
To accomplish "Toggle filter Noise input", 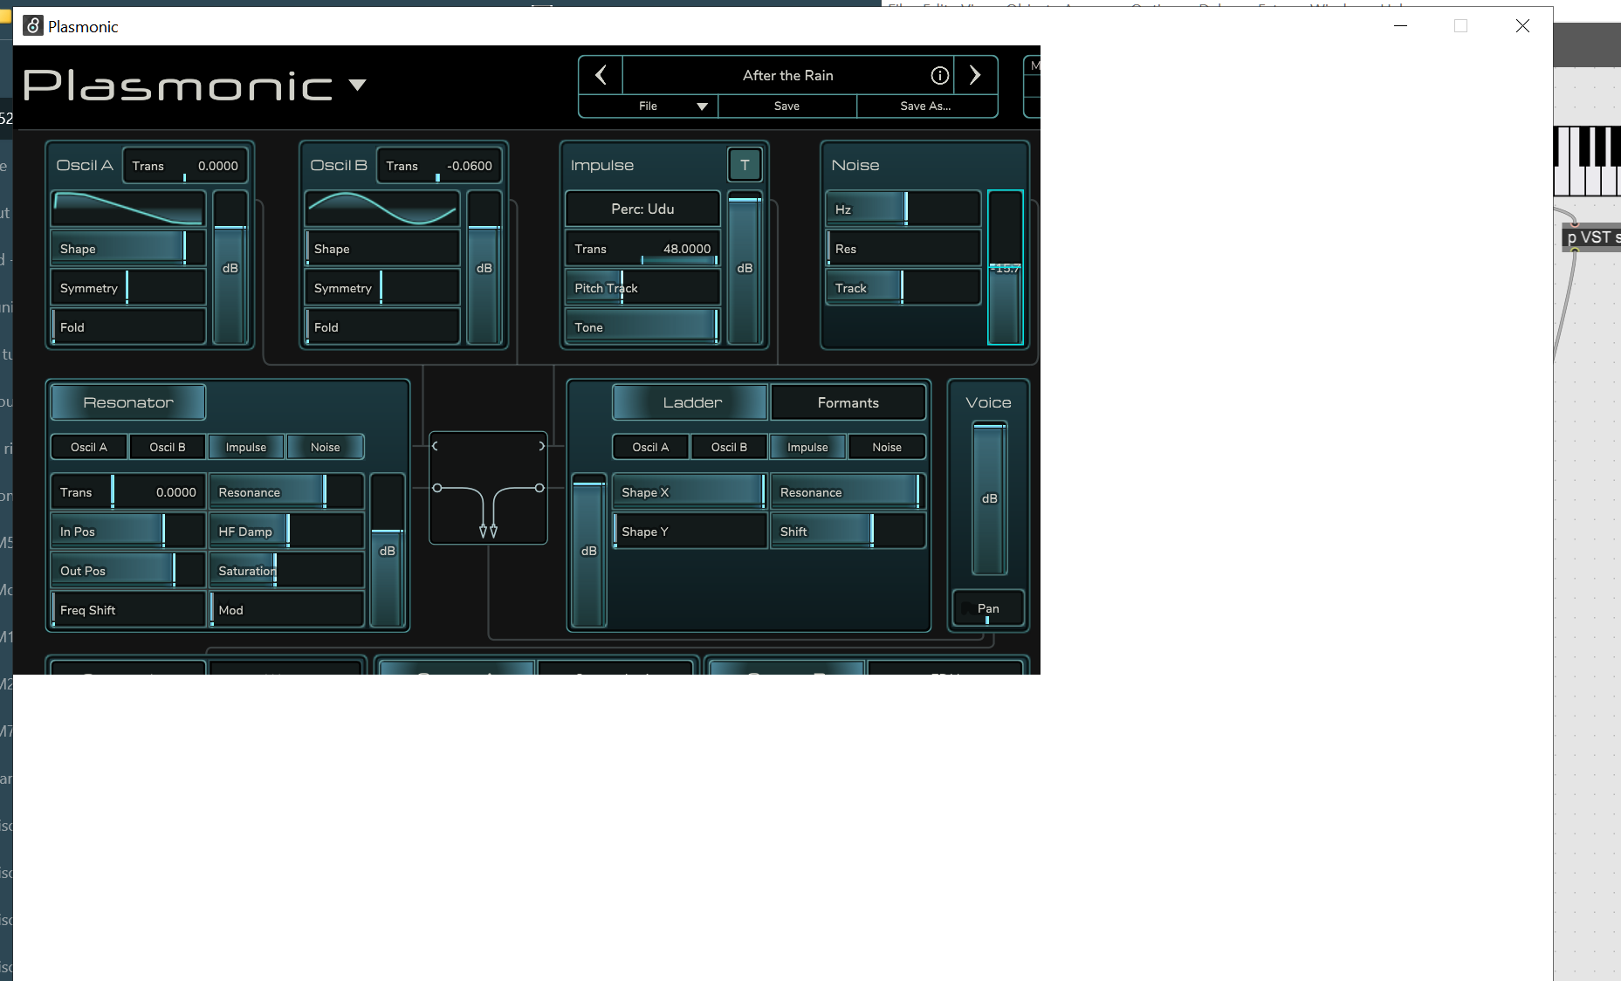I will click(887, 447).
